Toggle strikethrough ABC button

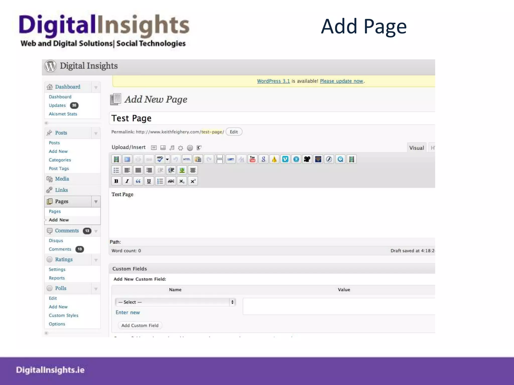[171, 181]
